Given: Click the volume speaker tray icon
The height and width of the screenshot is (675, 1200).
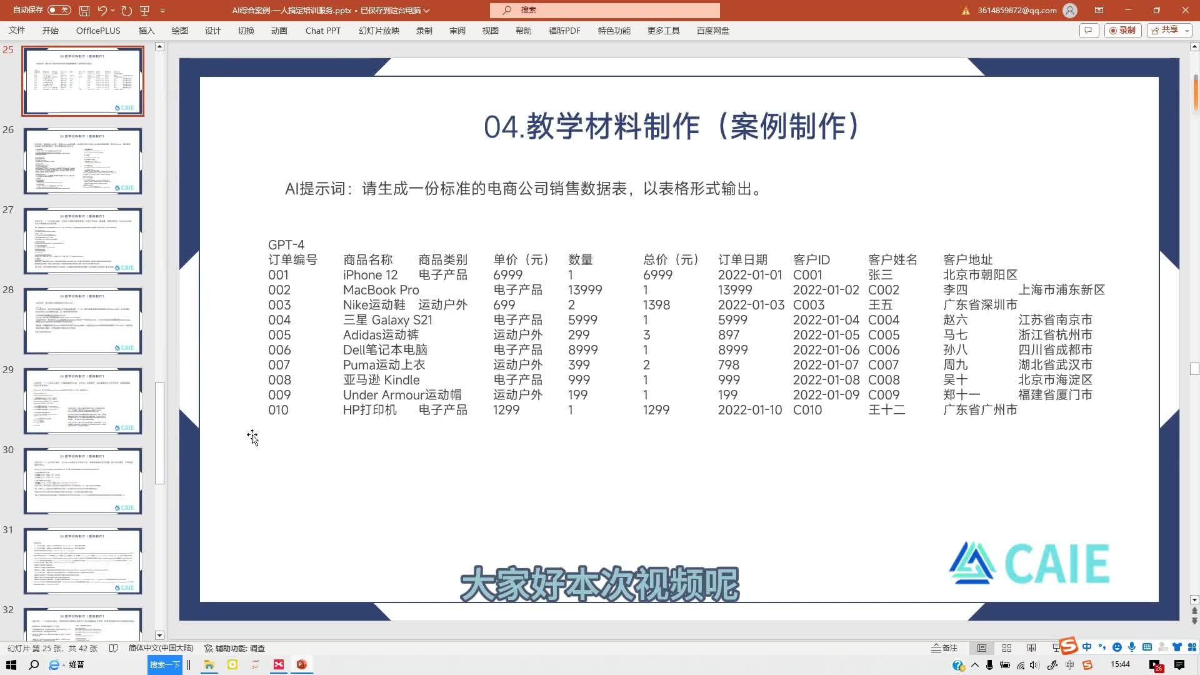Looking at the screenshot, I should coord(1035,665).
